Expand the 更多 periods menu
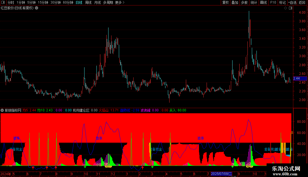 (120, 2)
